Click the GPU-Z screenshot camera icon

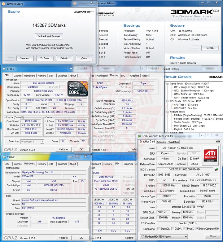(218, 141)
